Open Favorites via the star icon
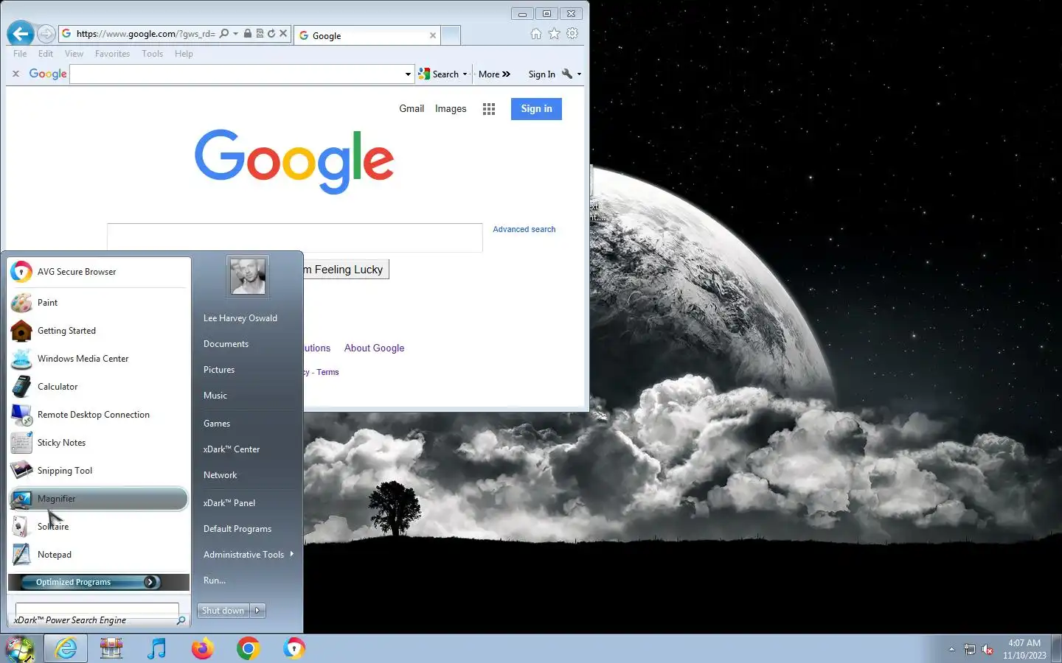The image size is (1062, 663). click(x=554, y=33)
